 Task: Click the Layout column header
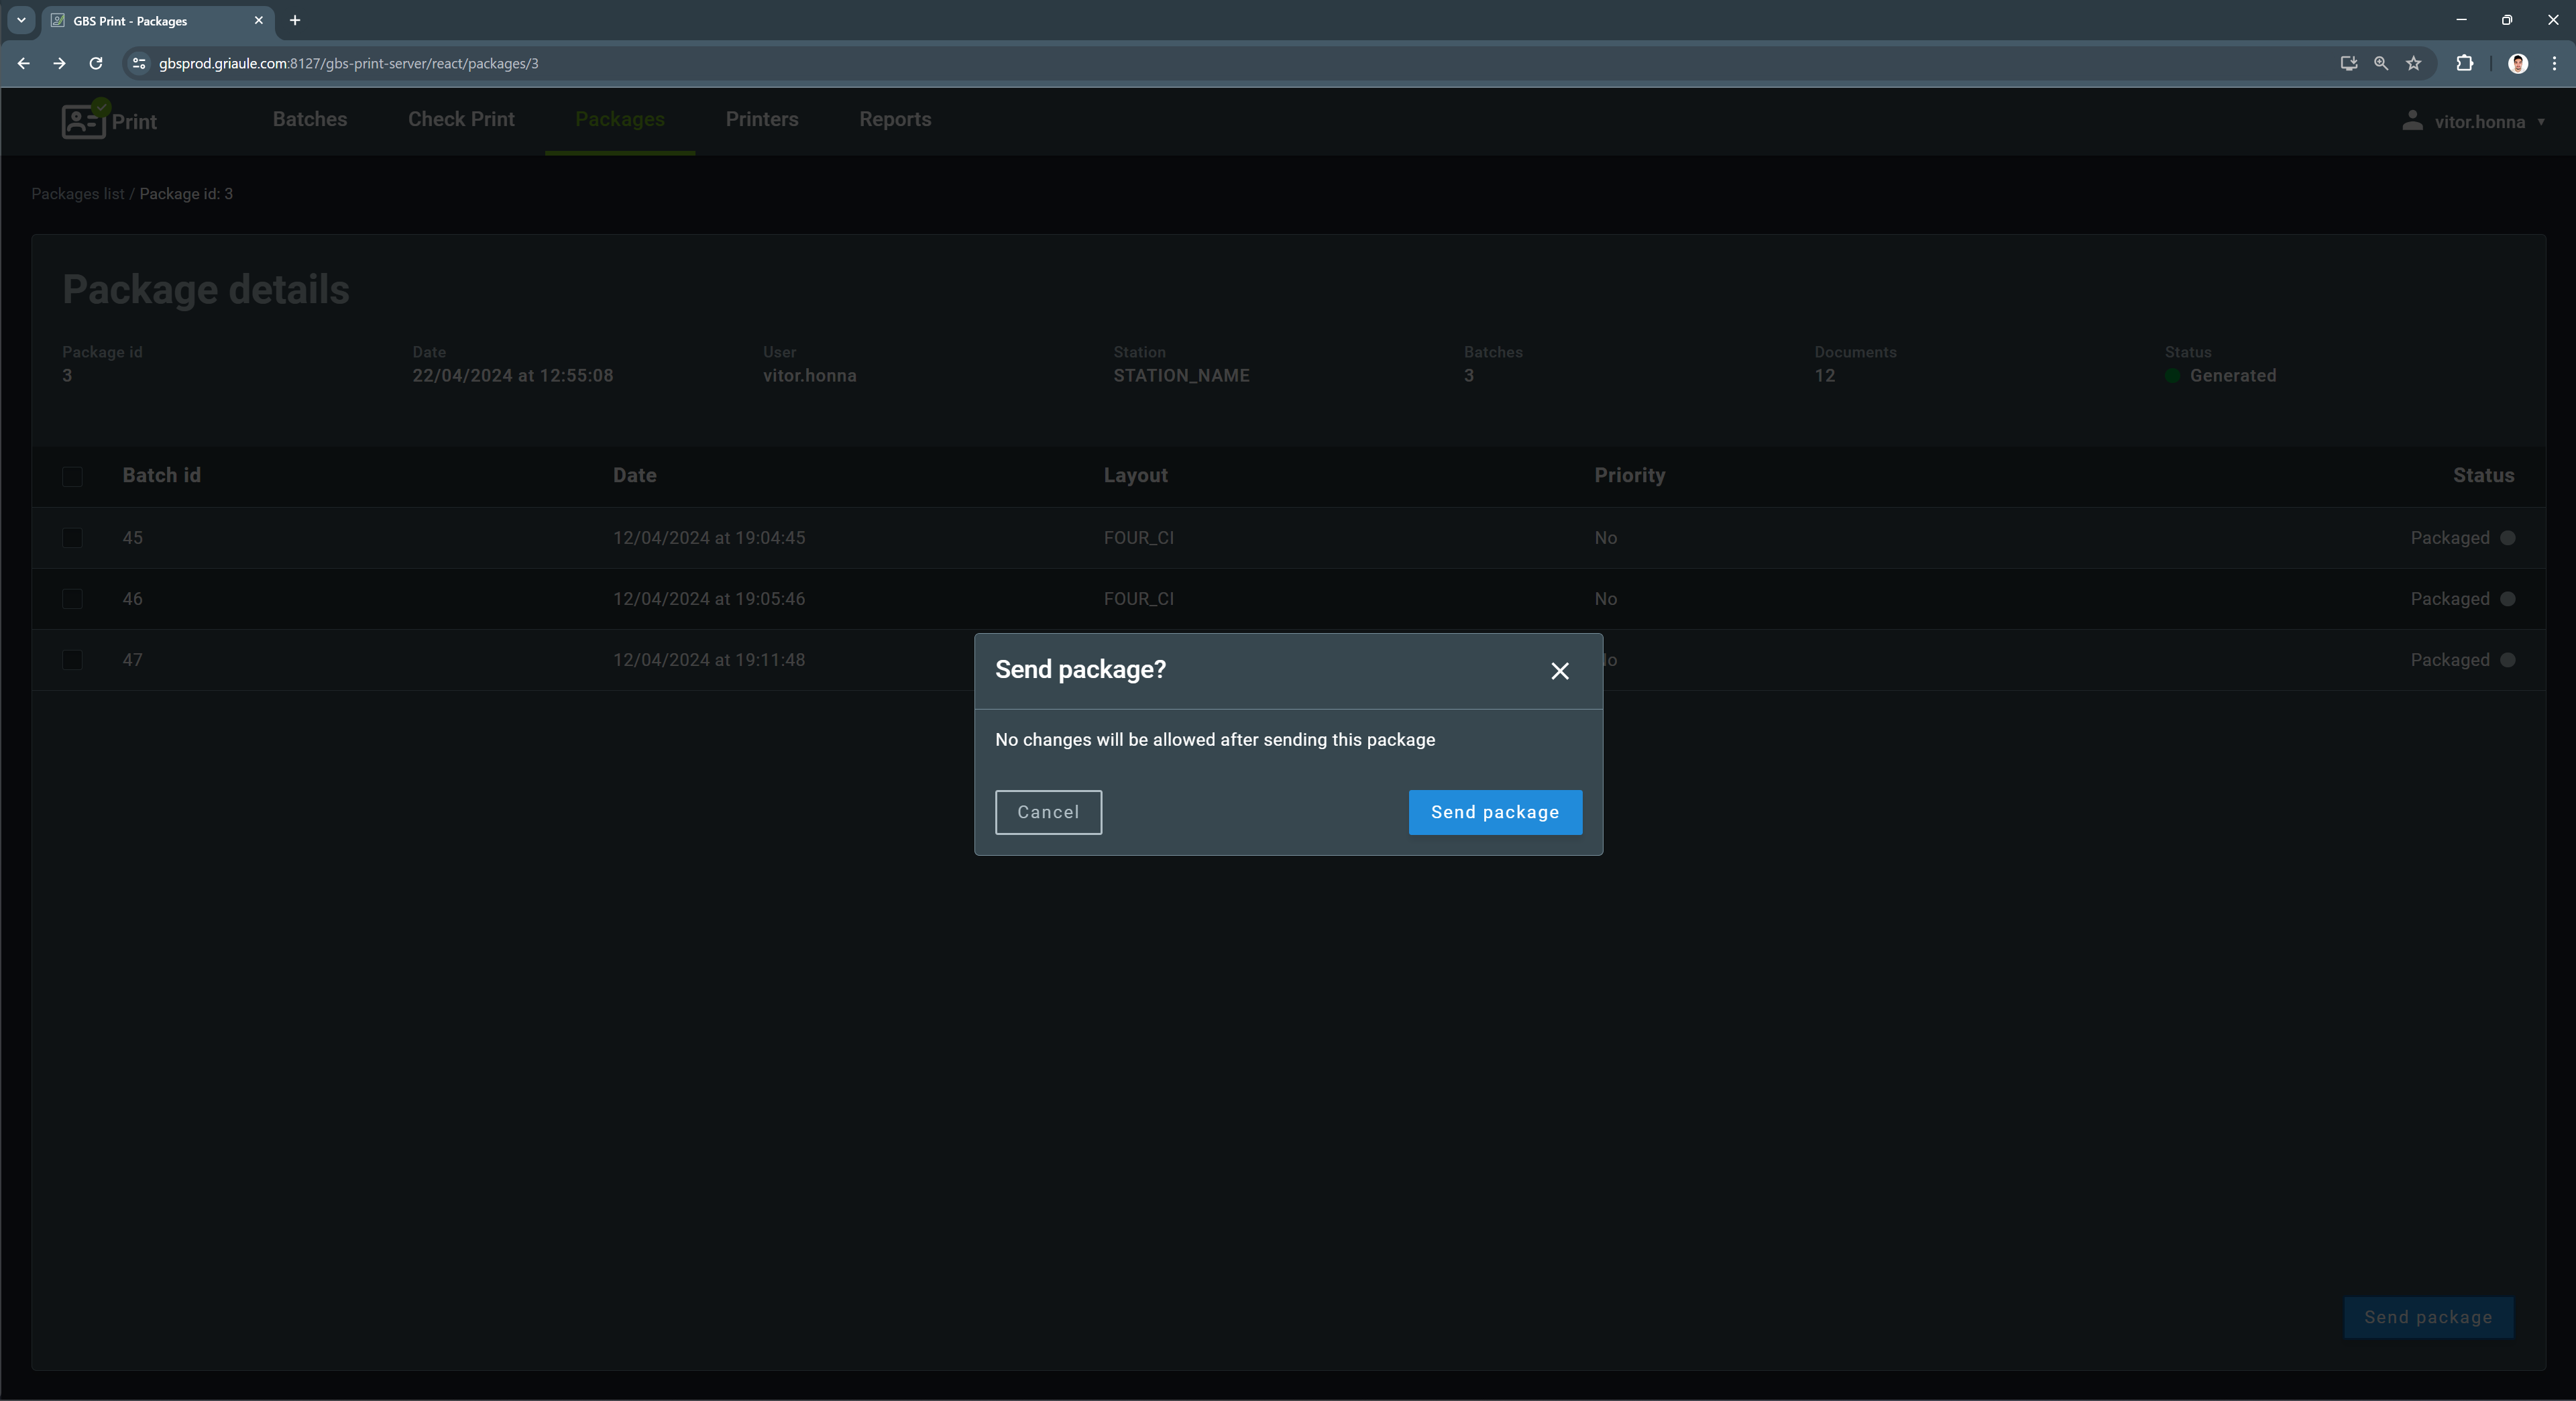coord(1135,476)
